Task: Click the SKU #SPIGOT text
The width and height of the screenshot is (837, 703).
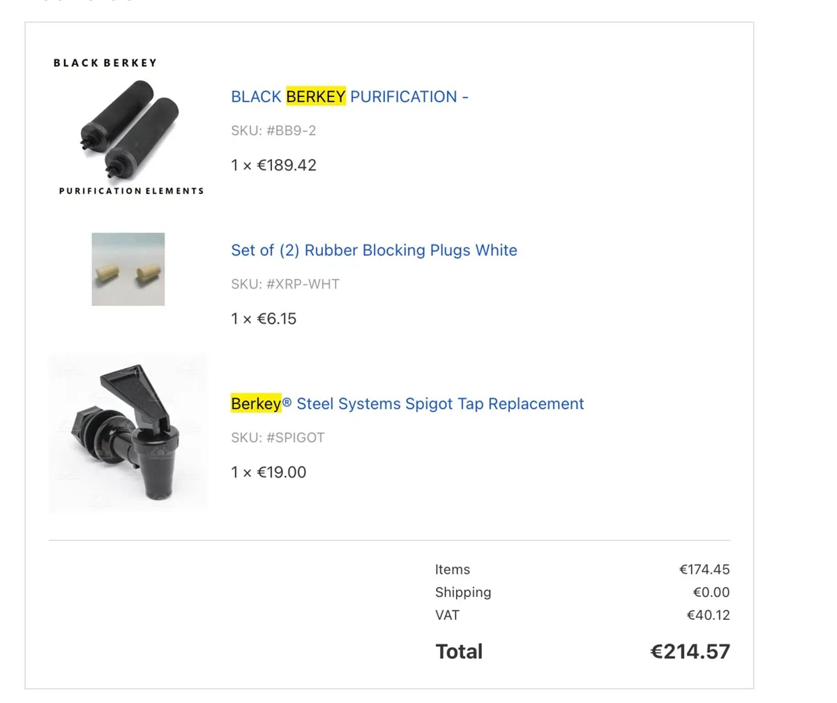Action: point(278,438)
